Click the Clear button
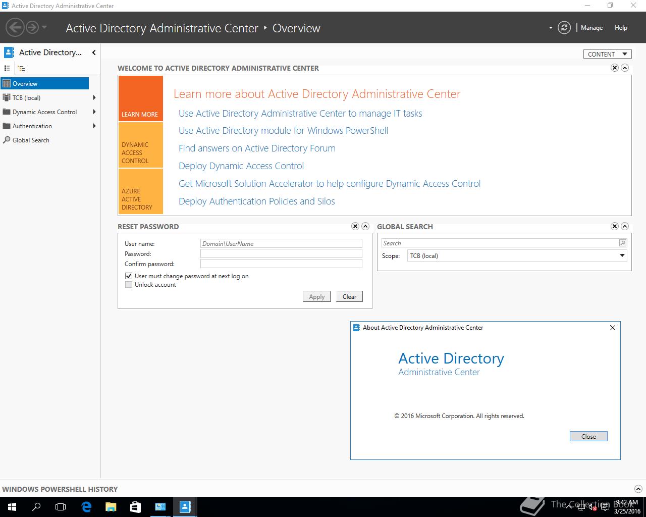Screen dimensions: 646x517 pos(349,297)
